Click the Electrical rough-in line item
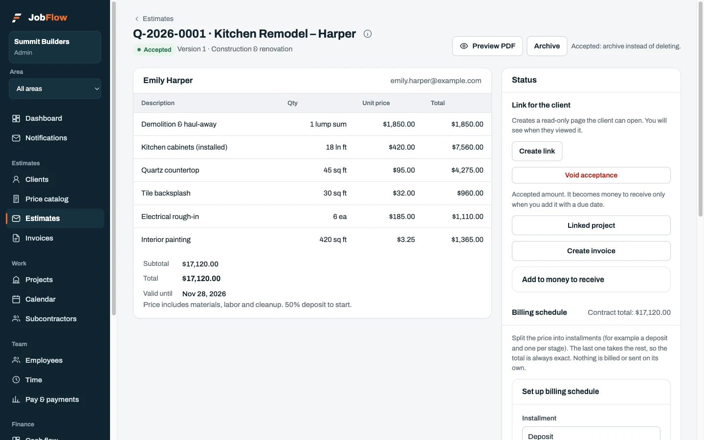The image size is (704, 440). click(x=312, y=217)
